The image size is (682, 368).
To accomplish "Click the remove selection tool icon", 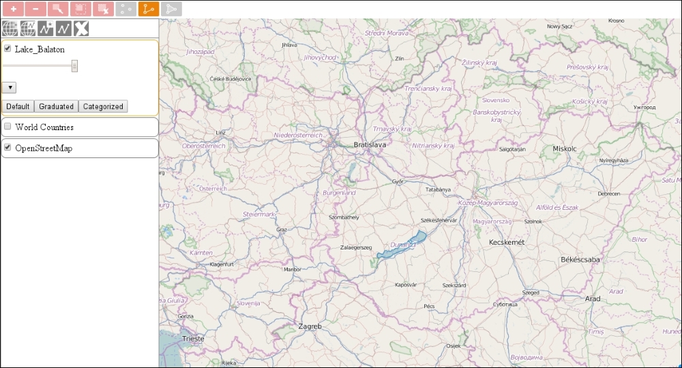I will (x=104, y=9).
